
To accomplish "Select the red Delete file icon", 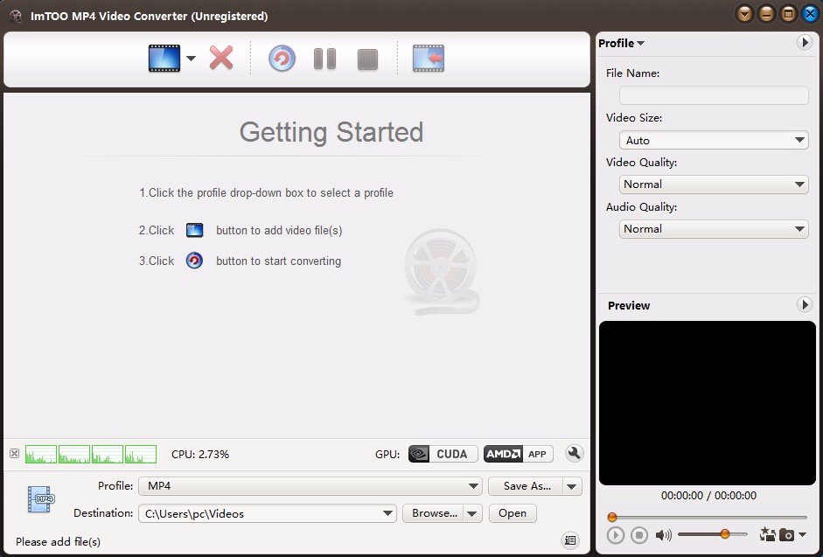I will [220, 58].
